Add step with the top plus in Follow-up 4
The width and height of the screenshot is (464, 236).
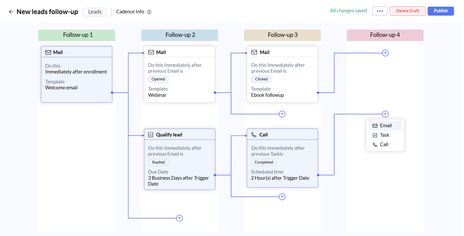(385, 53)
